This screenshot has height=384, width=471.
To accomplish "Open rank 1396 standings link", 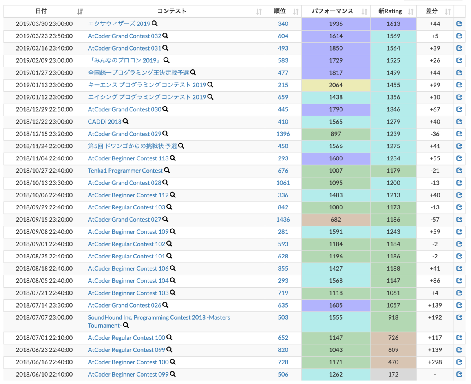I will [283, 134].
